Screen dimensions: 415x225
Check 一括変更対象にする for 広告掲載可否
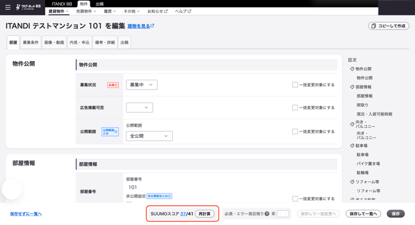(x=295, y=108)
